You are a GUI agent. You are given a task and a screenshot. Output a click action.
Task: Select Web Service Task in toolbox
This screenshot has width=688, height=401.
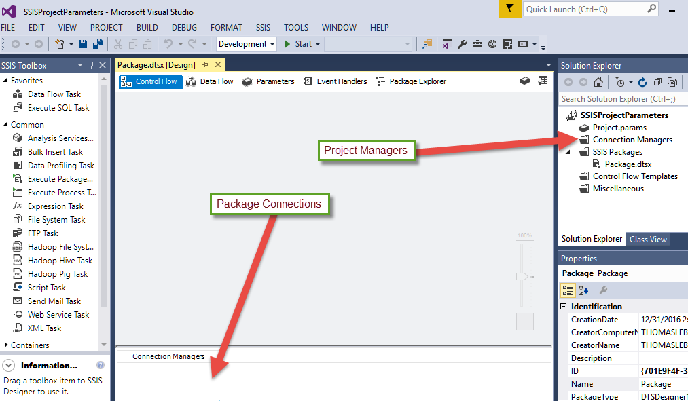[x=58, y=315]
